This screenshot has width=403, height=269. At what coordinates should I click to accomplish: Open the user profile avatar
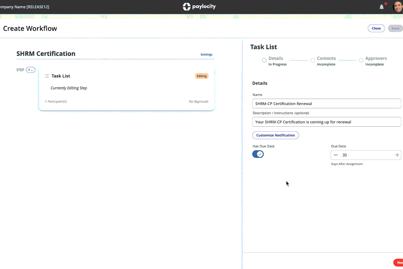tap(398, 7)
